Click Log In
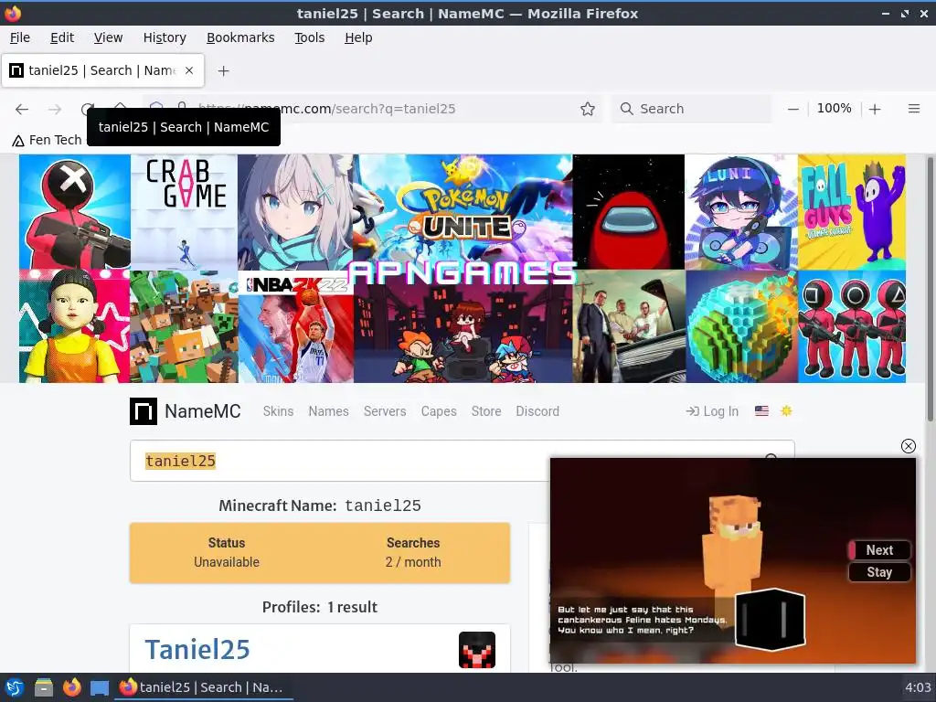Image resolution: width=936 pixels, height=702 pixels. [x=712, y=411]
